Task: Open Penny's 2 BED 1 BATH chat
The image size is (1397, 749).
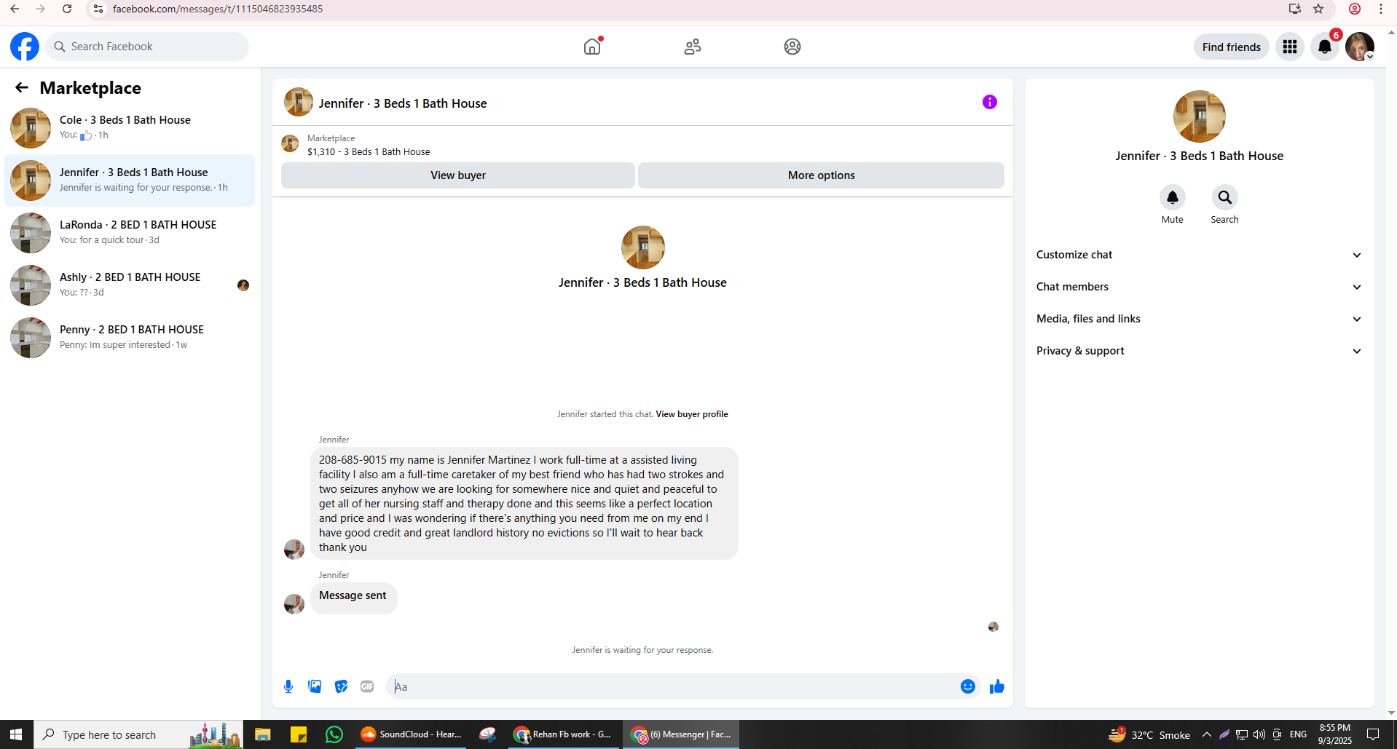Action: point(130,337)
